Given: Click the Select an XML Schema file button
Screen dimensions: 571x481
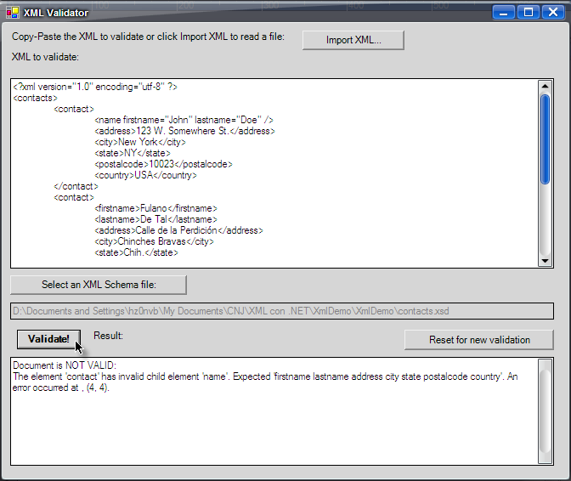Looking at the screenshot, I should 99,285.
